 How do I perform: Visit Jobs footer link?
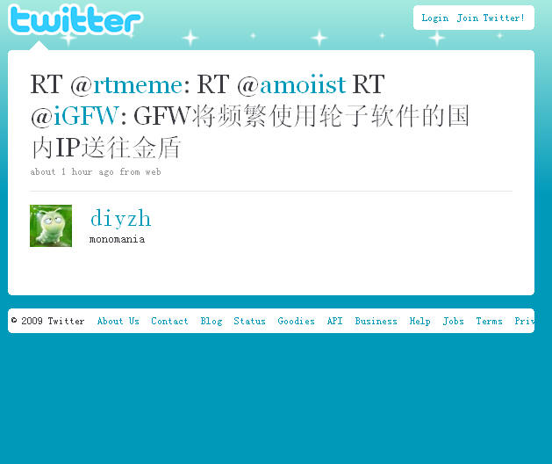pyautogui.click(x=454, y=321)
